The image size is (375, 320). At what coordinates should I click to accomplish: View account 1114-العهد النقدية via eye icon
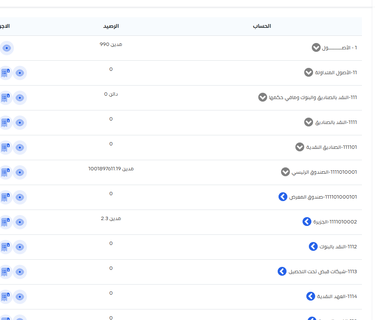point(19,297)
